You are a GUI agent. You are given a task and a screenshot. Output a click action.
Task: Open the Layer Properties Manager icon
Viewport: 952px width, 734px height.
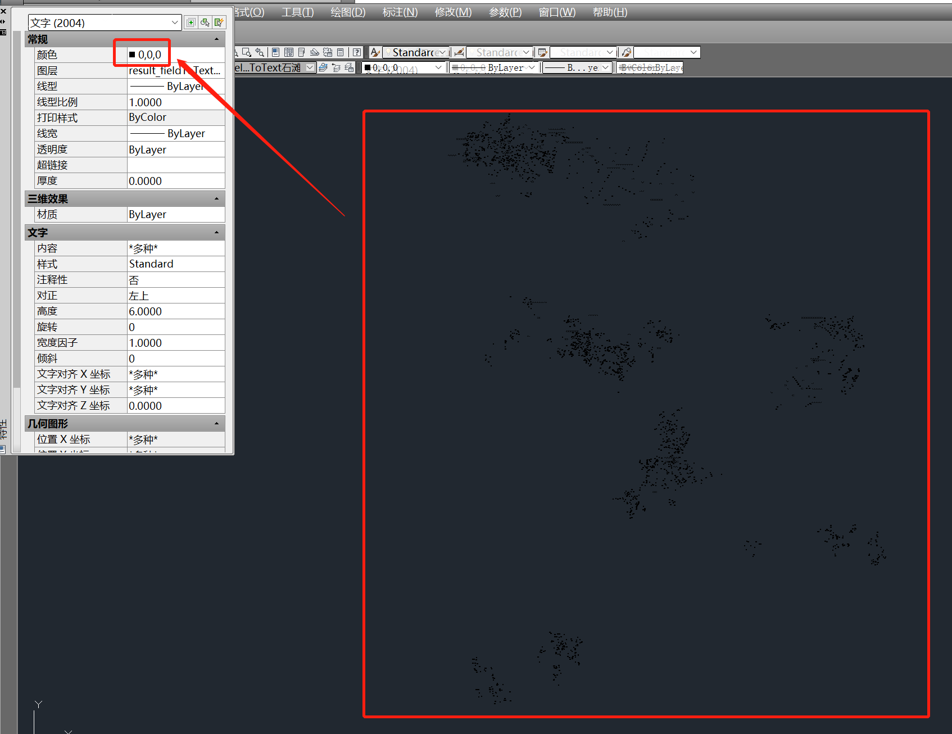pos(348,66)
